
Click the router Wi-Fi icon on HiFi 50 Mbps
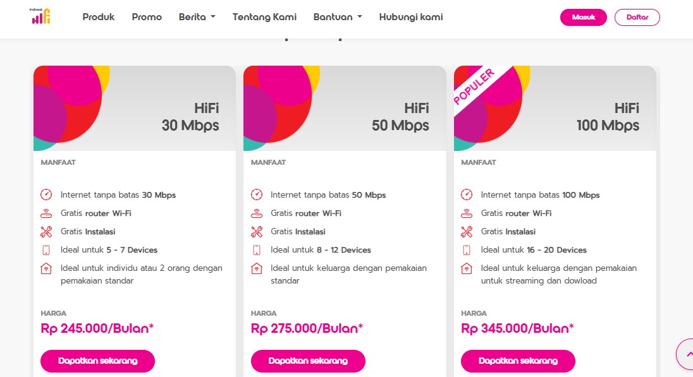(257, 213)
